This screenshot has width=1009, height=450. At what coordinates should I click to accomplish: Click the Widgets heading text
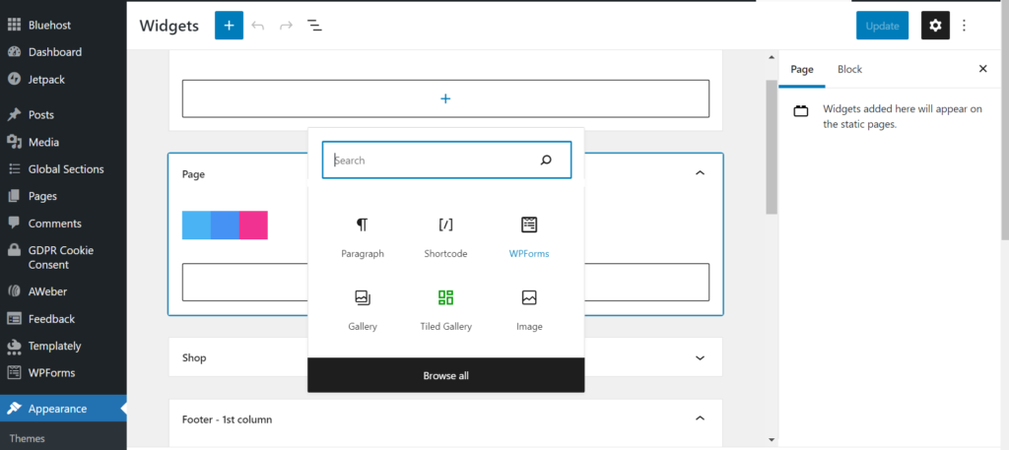click(169, 26)
